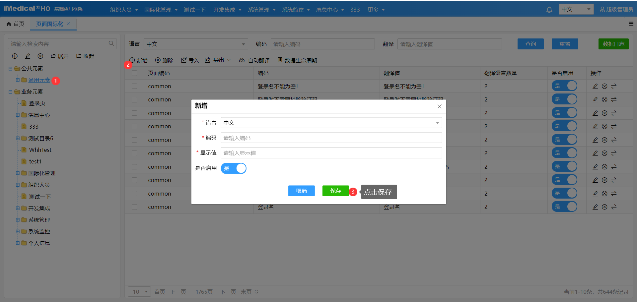Collapse the 业务元素 tree node
The height and width of the screenshot is (302, 637).
(11, 92)
